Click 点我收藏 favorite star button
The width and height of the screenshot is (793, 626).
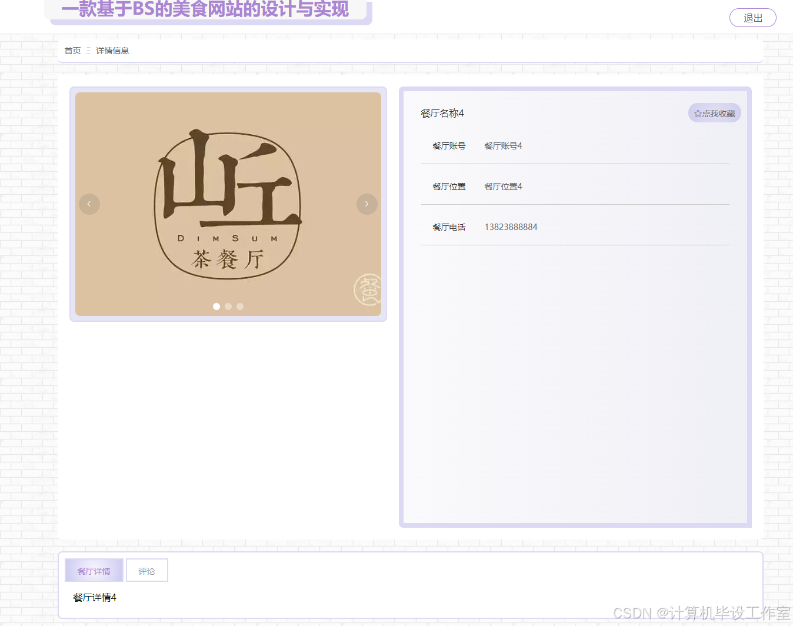[x=715, y=113]
